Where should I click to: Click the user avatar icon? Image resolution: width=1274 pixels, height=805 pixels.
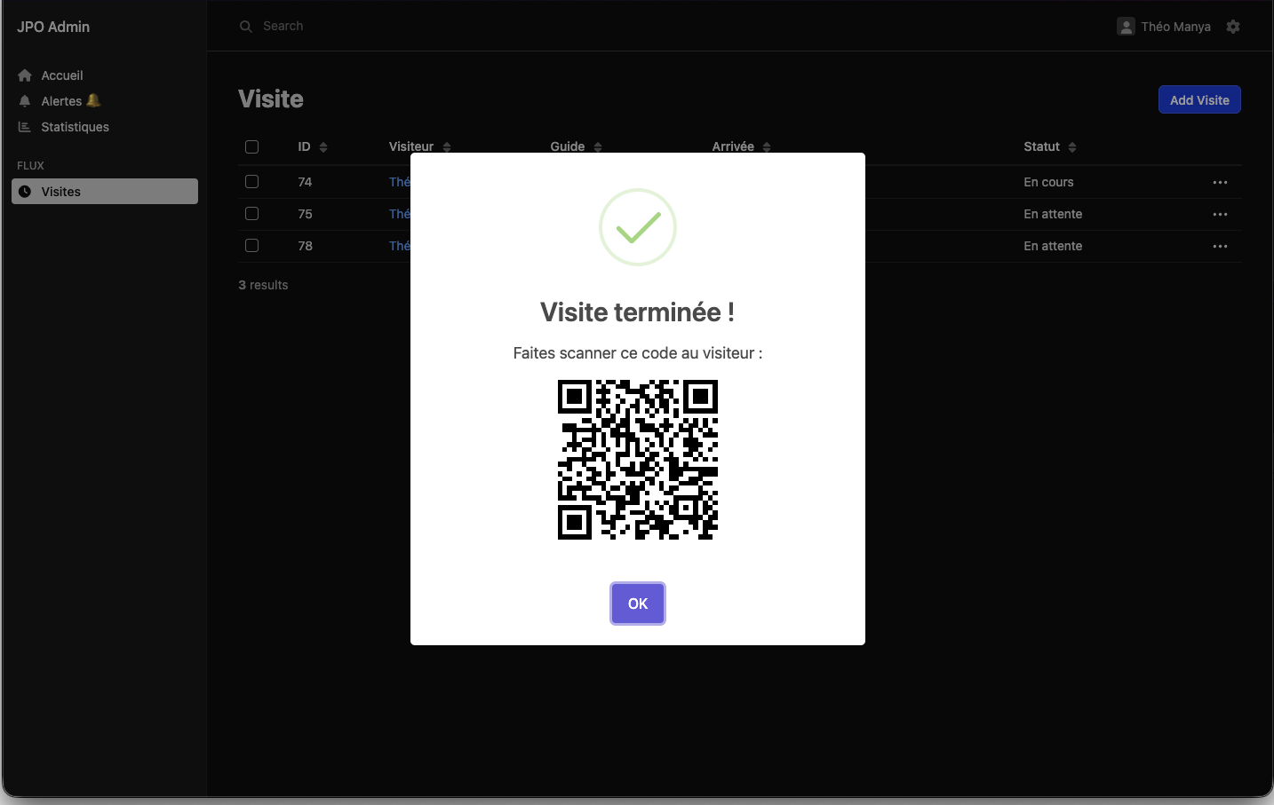[1126, 27]
